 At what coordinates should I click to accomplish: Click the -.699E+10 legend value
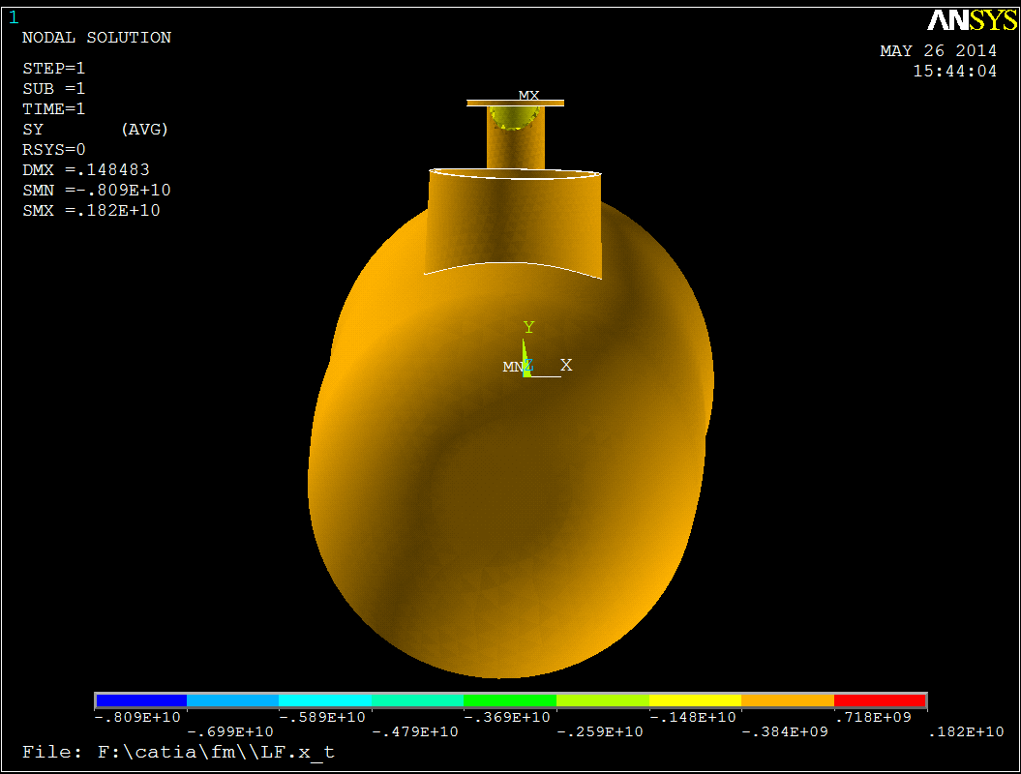click(230, 732)
